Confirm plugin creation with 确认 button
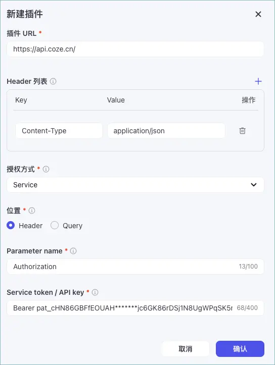The height and width of the screenshot is (365, 275). click(240, 349)
